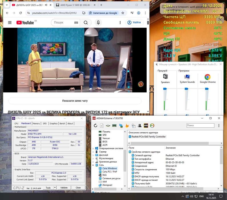Open SPD tab in CPU-Z

(45, 124)
